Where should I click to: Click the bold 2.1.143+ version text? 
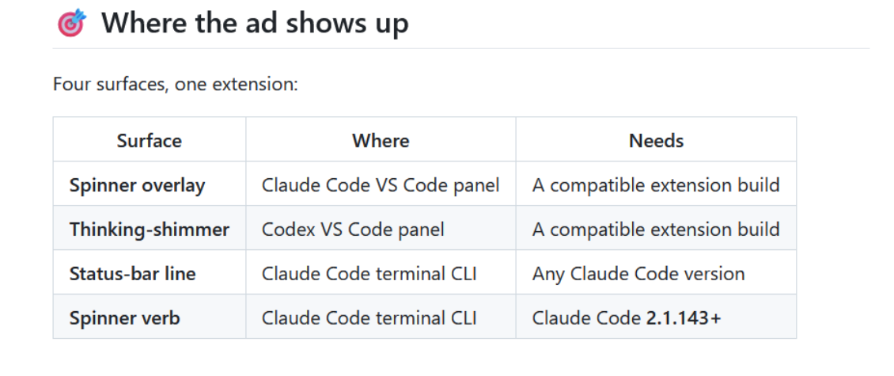[x=684, y=317]
